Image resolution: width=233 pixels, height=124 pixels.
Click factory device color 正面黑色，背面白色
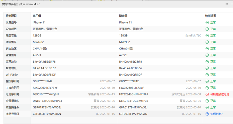(45, 29)
